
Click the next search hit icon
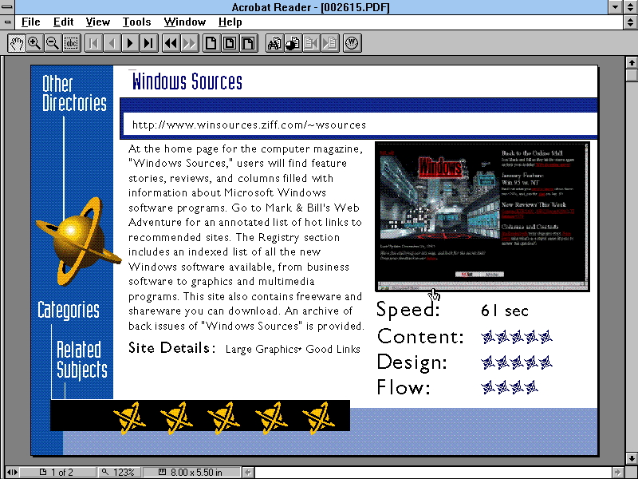(x=329, y=43)
